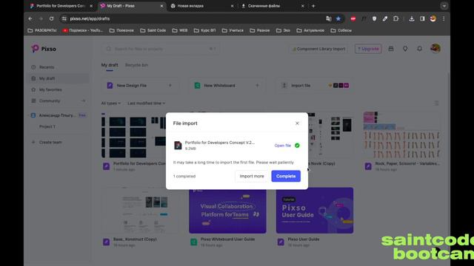The height and width of the screenshot is (266, 474).
Task: Click the Pixso logo
Action: coord(44,49)
